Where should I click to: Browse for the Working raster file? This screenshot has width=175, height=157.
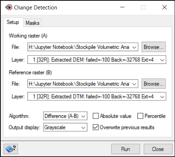click(x=154, y=47)
